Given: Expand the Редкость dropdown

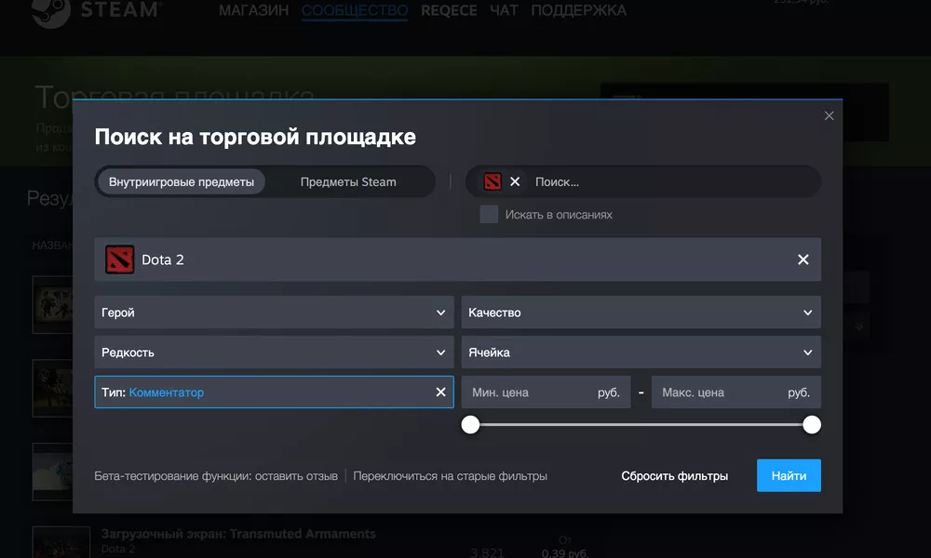Looking at the screenshot, I should [274, 352].
